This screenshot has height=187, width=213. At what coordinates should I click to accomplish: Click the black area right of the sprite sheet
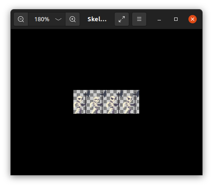pos(171,102)
